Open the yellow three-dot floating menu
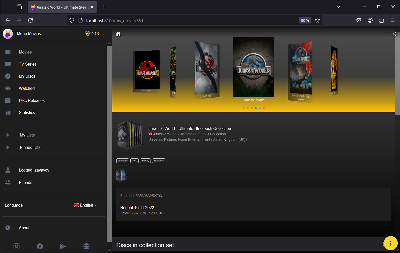 (x=390, y=243)
